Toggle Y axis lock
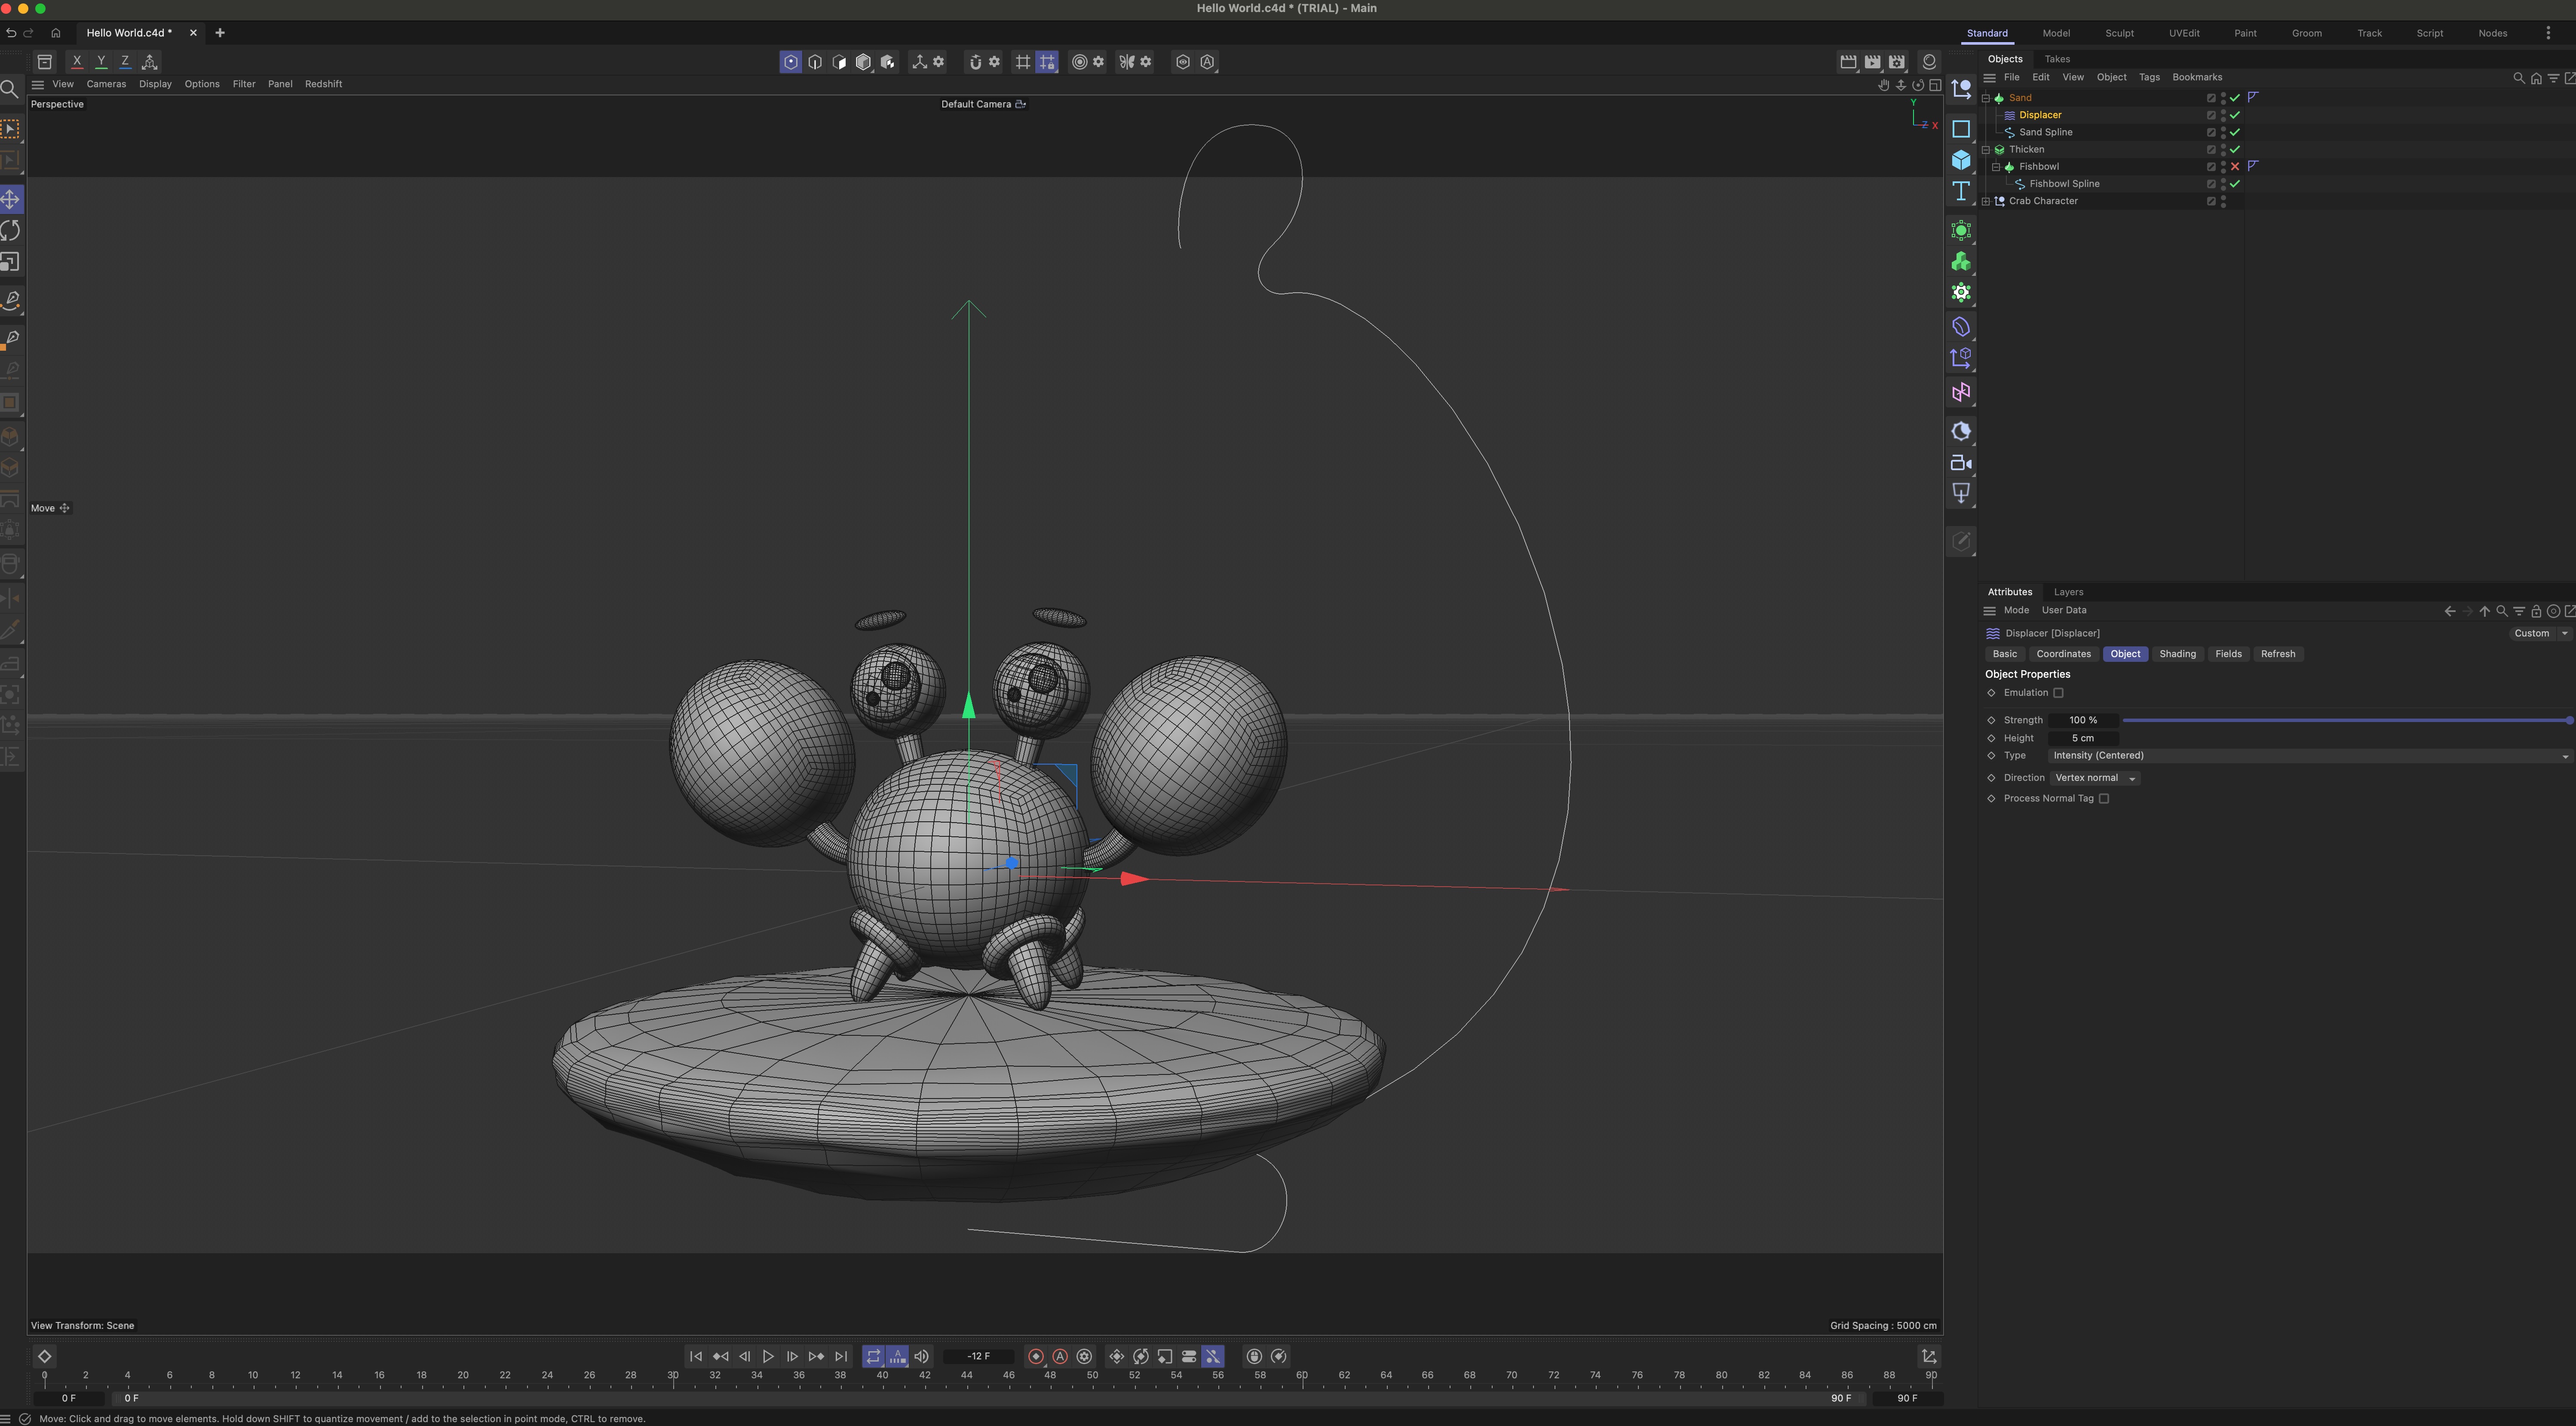2576x1426 pixels. pyautogui.click(x=101, y=61)
